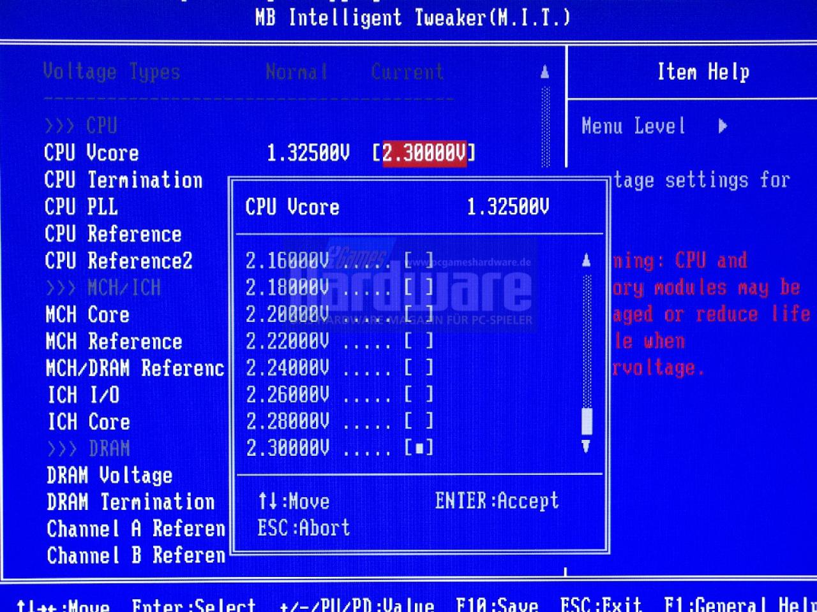Image resolution: width=817 pixels, height=612 pixels.
Task: Select the ICH Core setting
Action: (89, 421)
